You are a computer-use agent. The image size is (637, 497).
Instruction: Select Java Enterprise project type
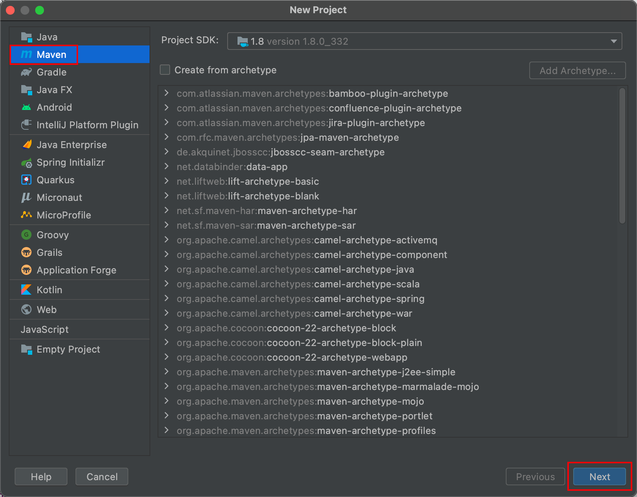80,145
